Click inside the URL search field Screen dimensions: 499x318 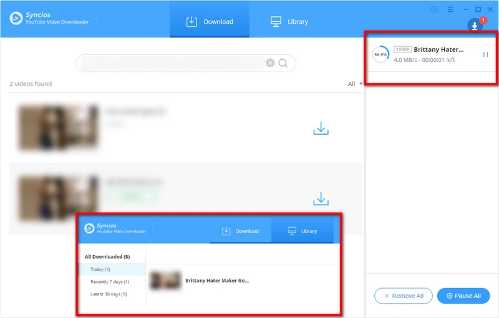(172, 63)
